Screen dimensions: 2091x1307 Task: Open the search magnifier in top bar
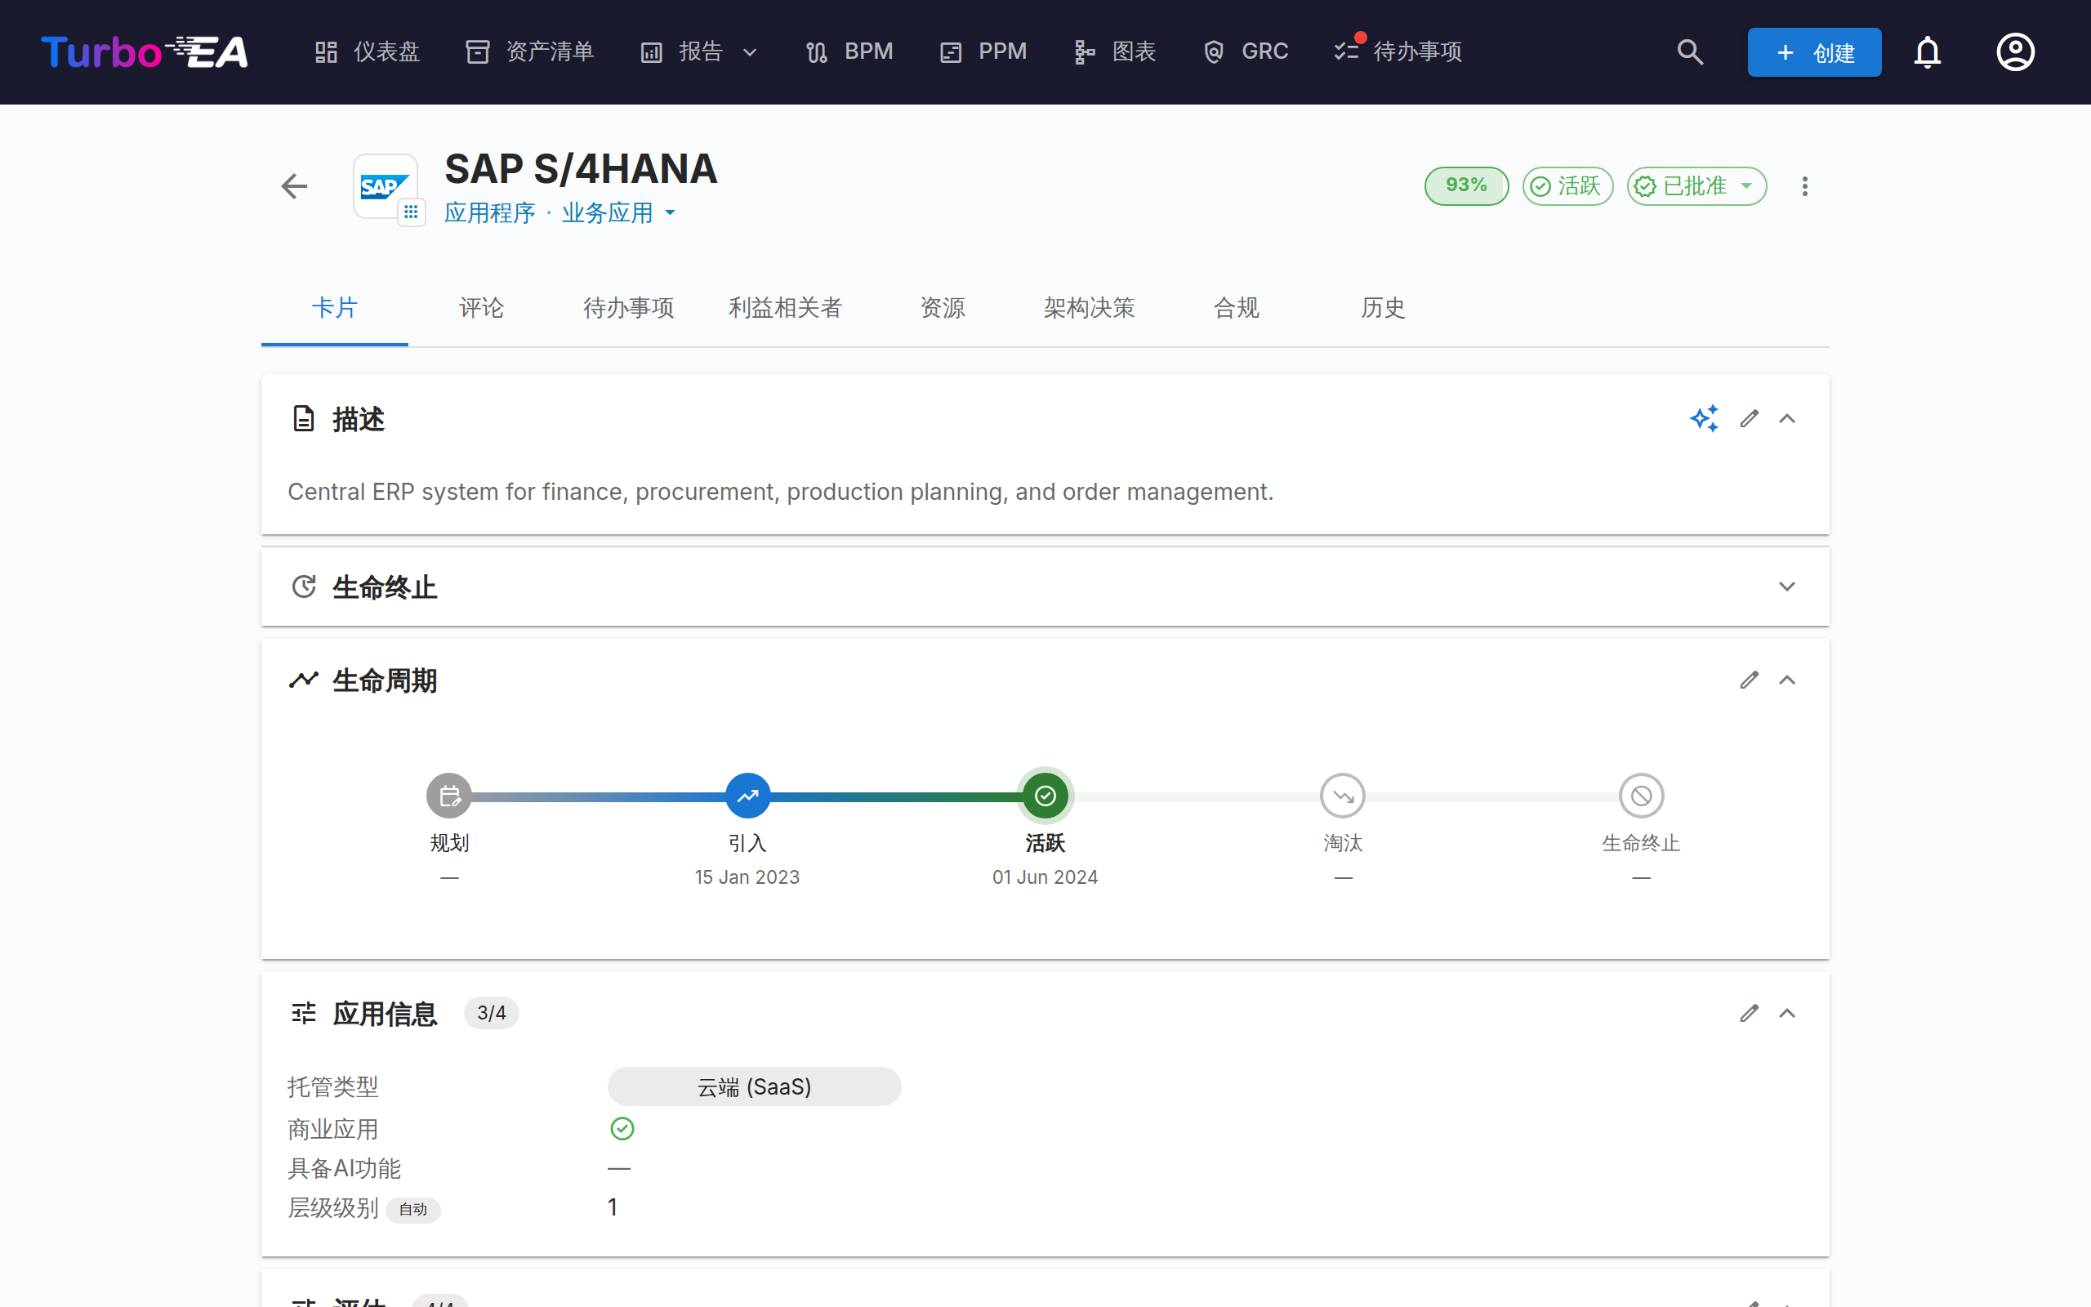coord(1690,51)
